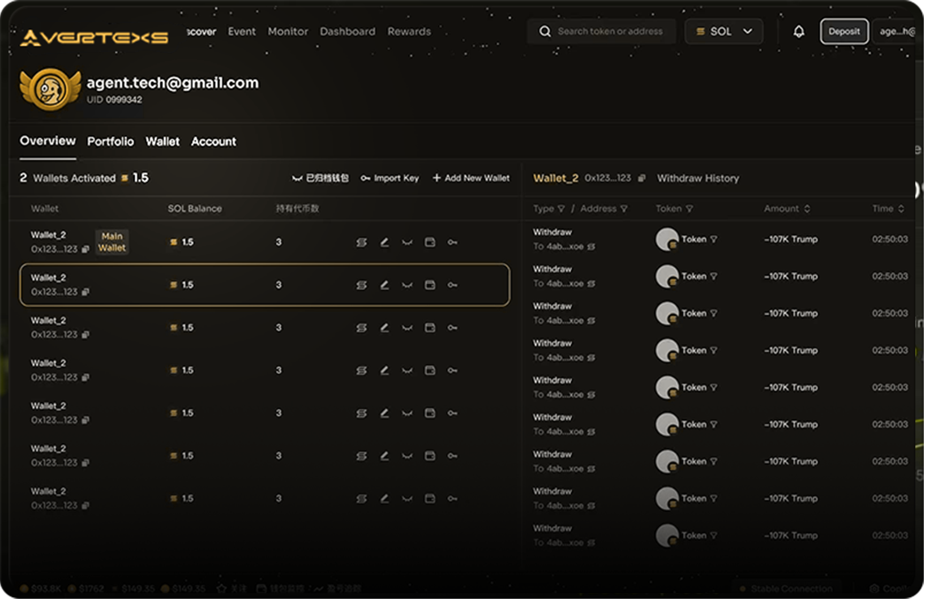Open the Dashboard nav menu item

(x=347, y=32)
